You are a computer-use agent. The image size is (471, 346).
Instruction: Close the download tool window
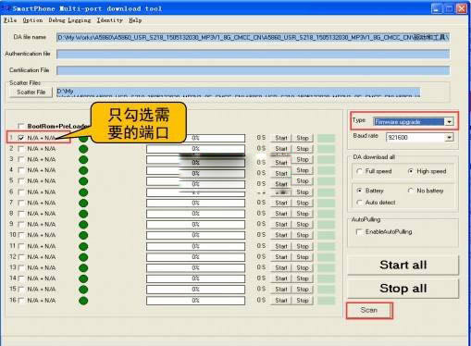tap(462, 8)
